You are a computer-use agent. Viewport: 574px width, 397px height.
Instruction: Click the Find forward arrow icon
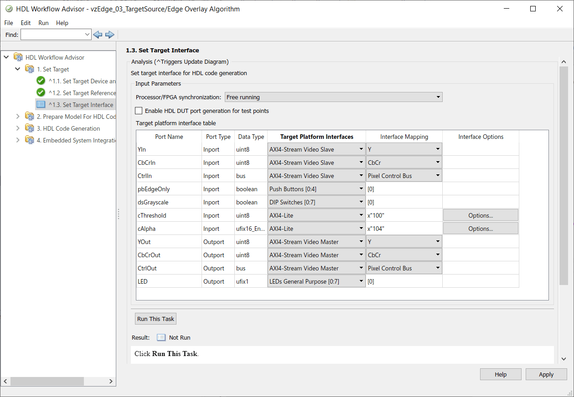point(109,35)
